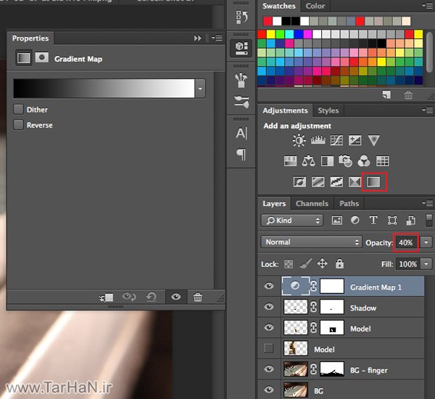Open the Normal blend mode dropdown

click(312, 242)
